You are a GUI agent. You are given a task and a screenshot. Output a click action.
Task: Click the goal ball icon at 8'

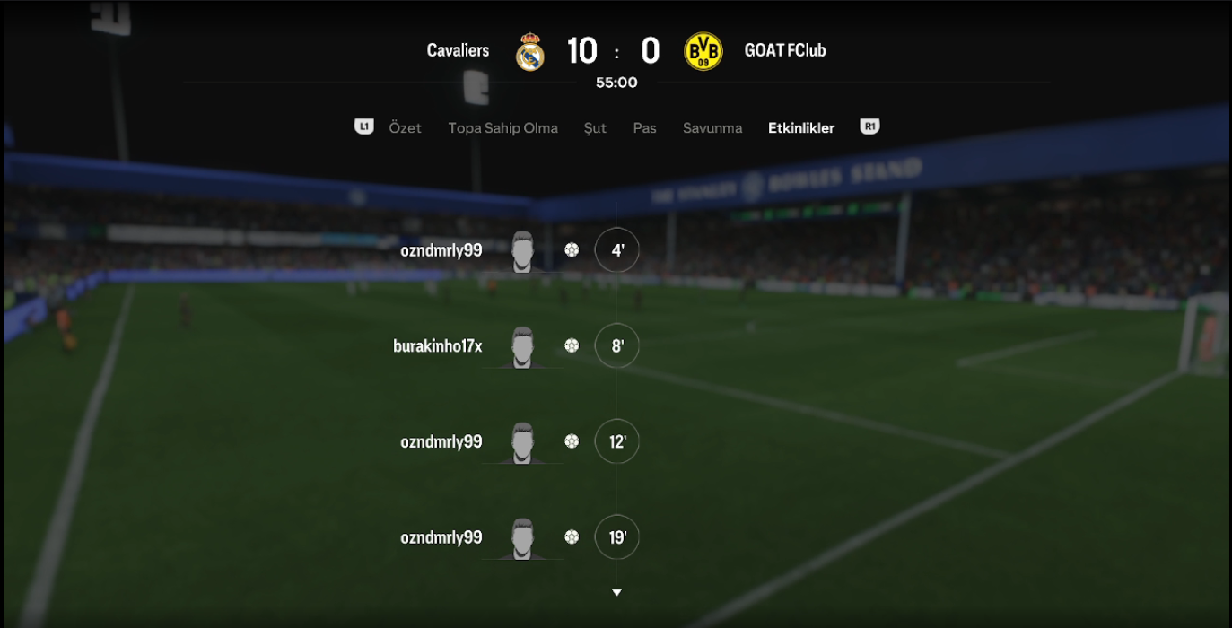click(x=572, y=345)
